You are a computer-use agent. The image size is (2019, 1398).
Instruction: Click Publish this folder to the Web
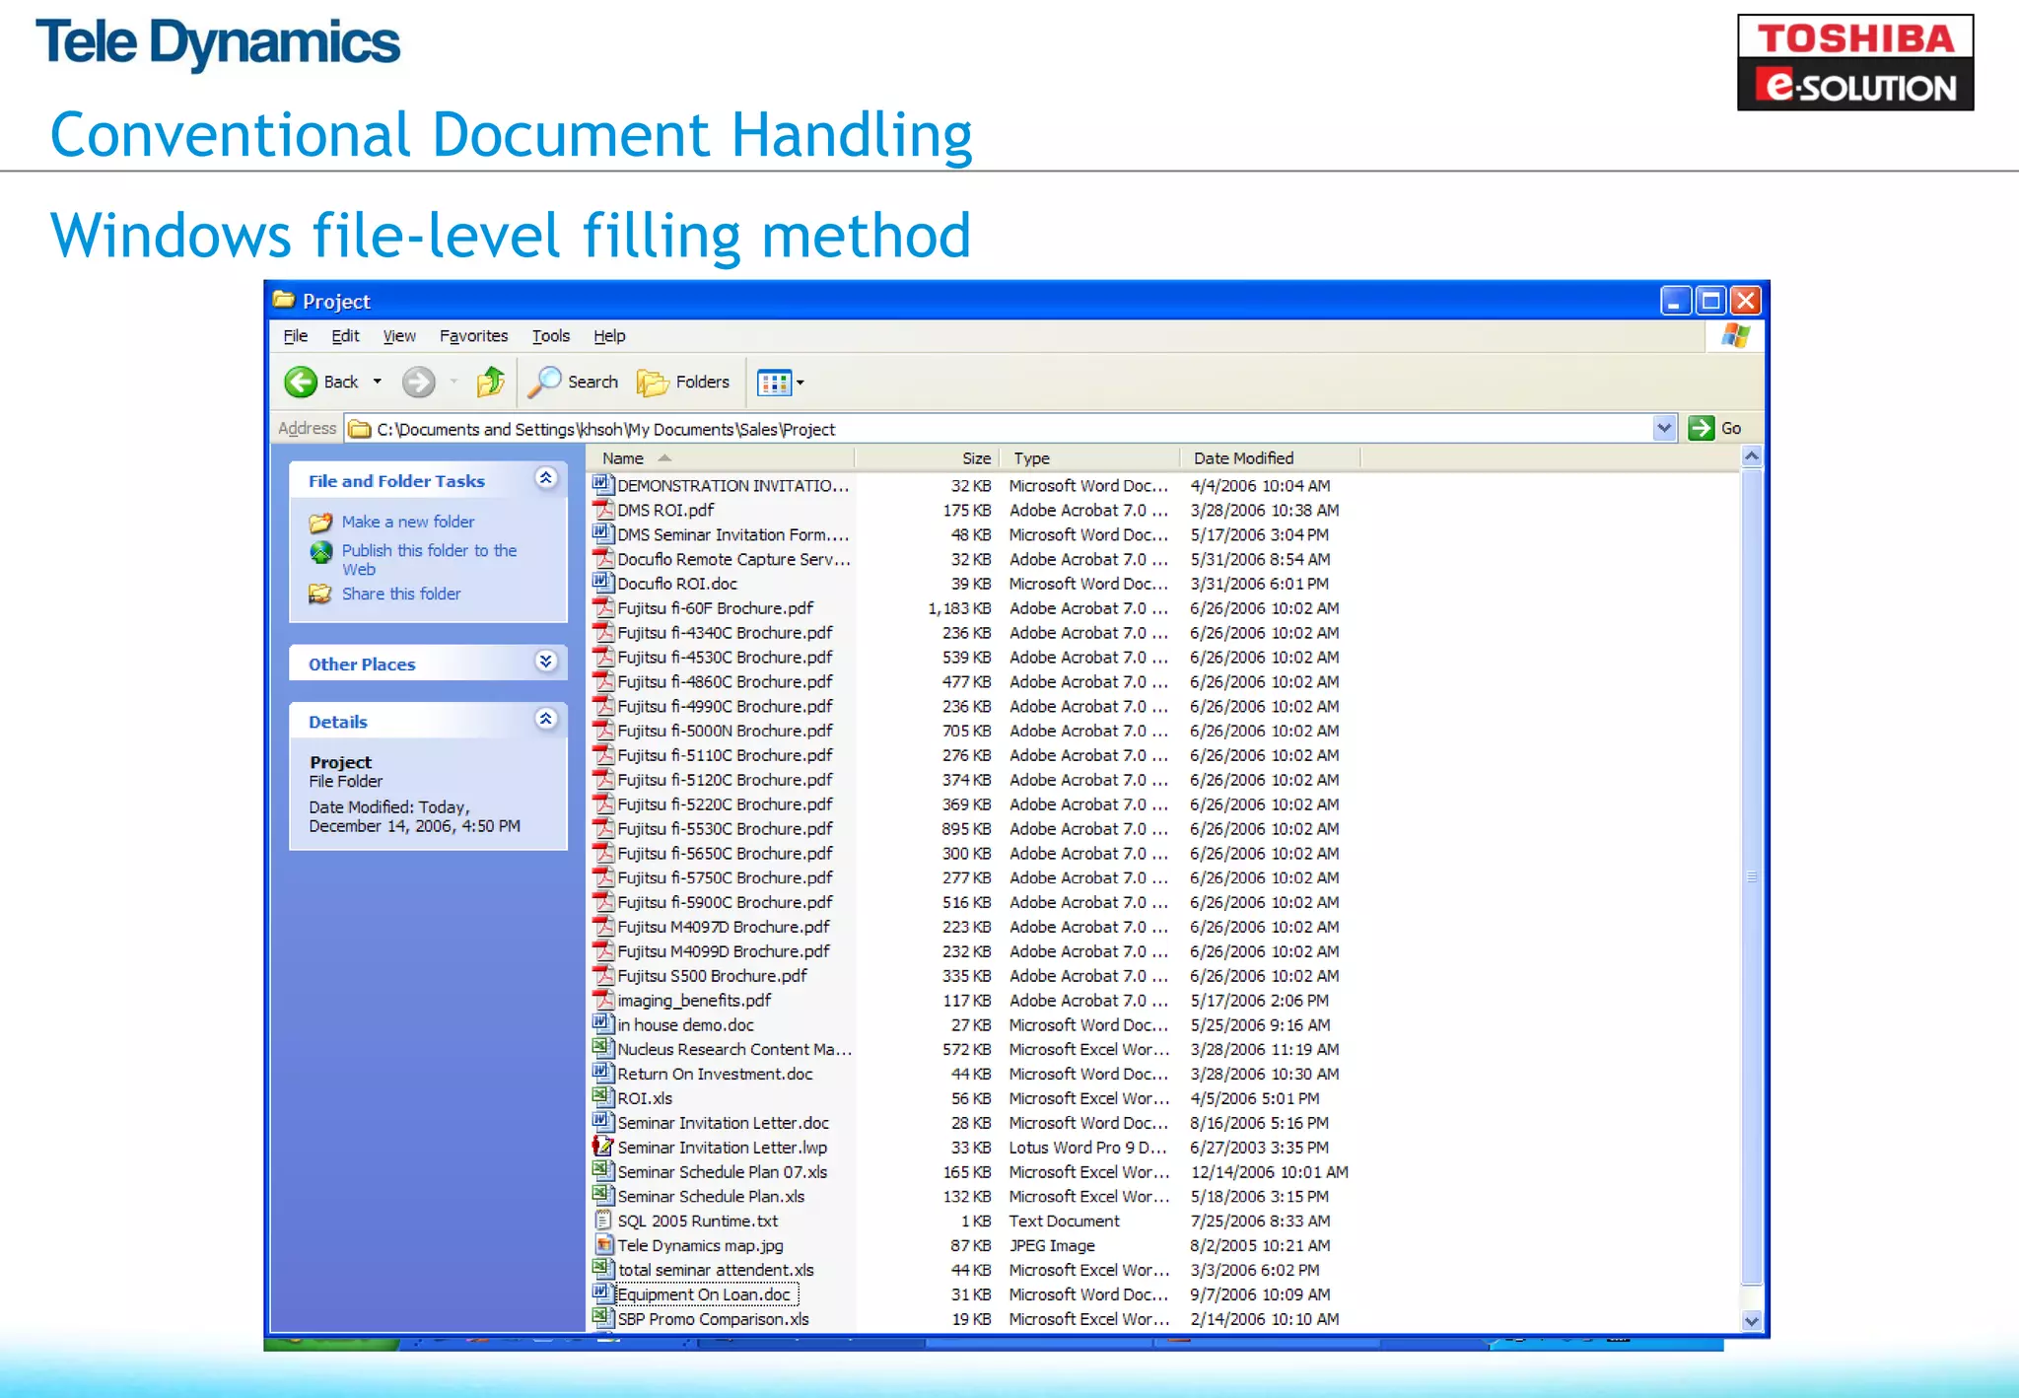point(429,559)
